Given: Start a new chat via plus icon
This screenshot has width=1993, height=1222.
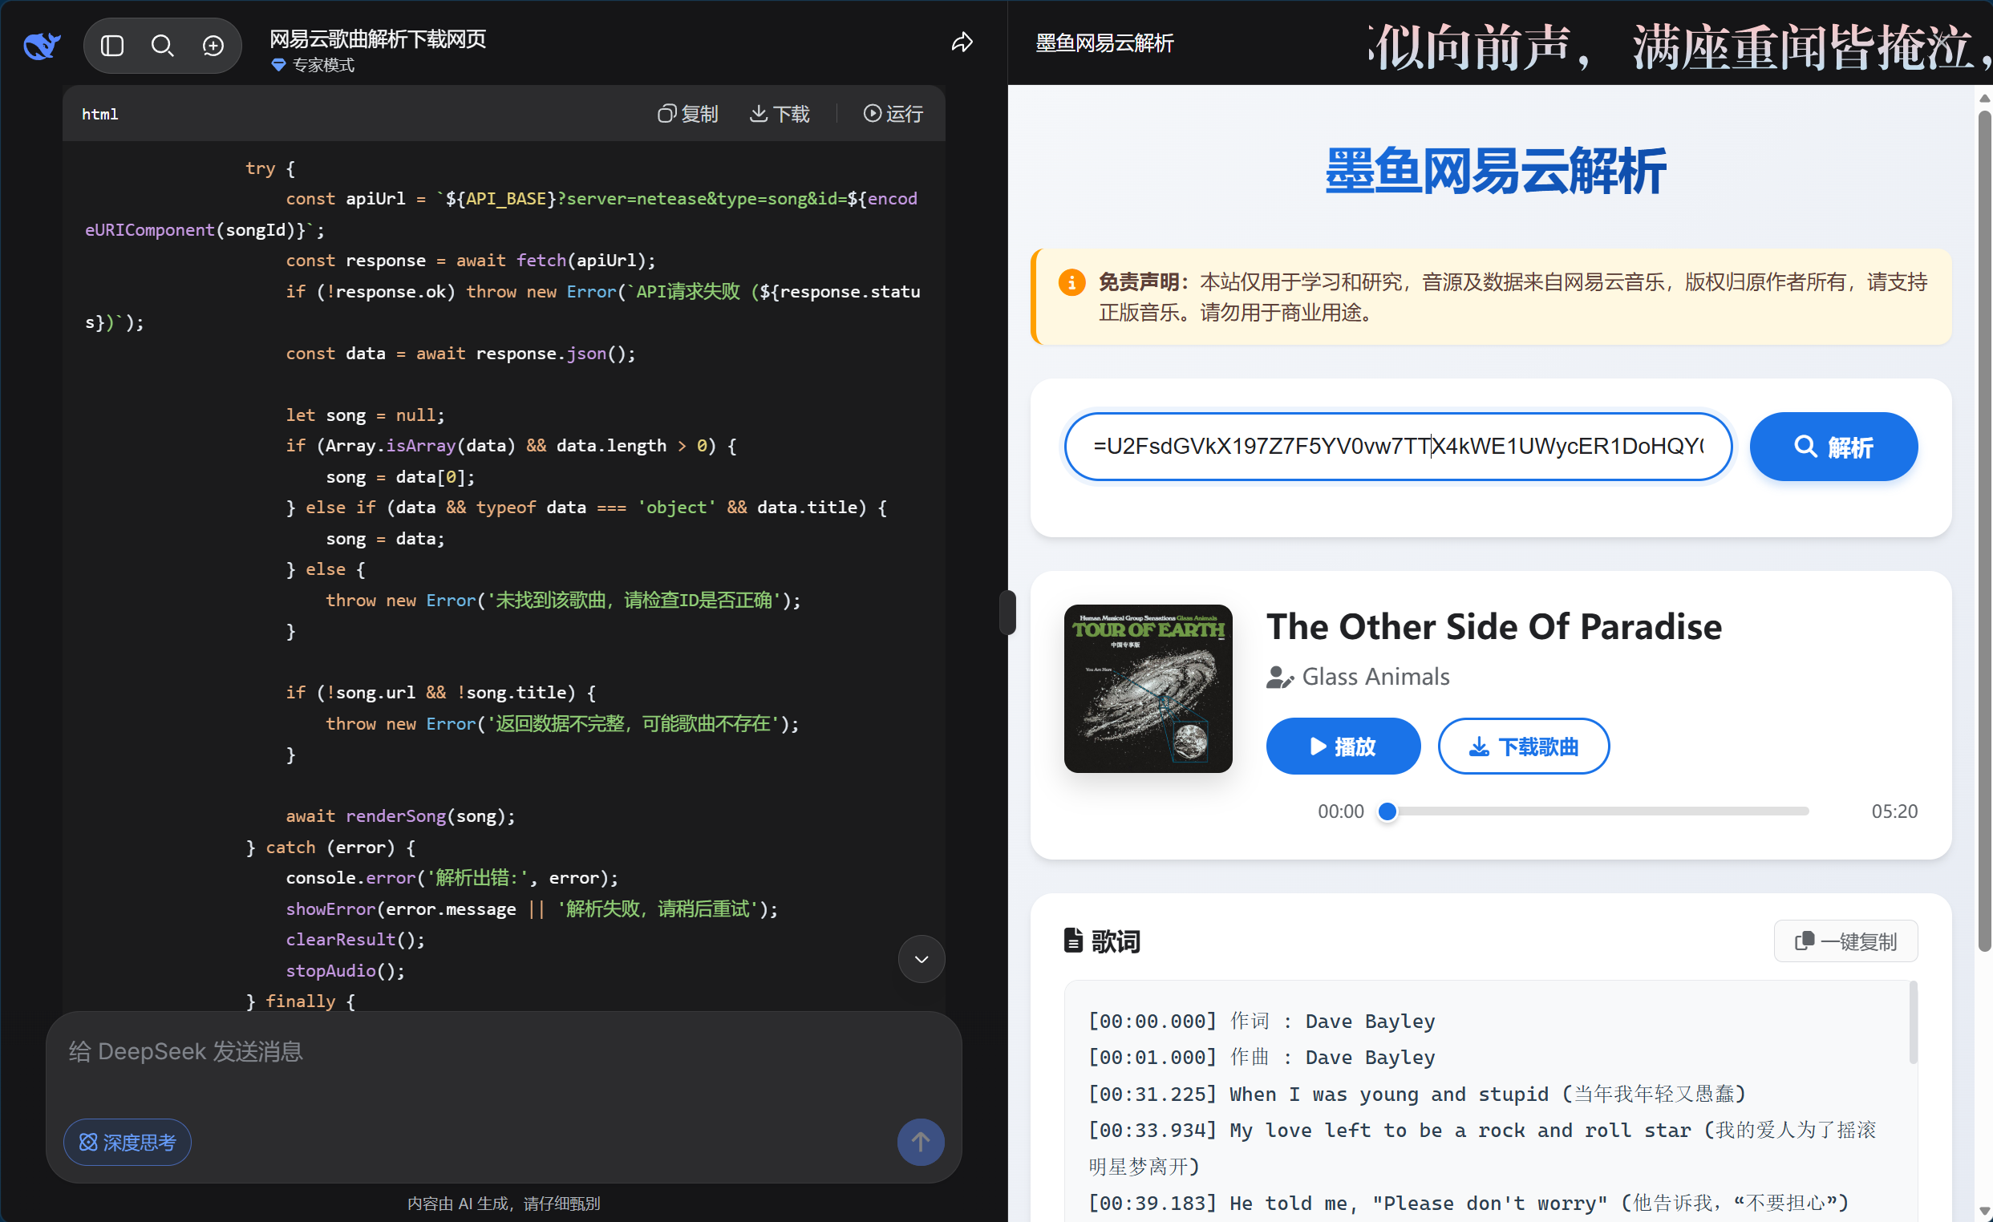Looking at the screenshot, I should tap(213, 45).
